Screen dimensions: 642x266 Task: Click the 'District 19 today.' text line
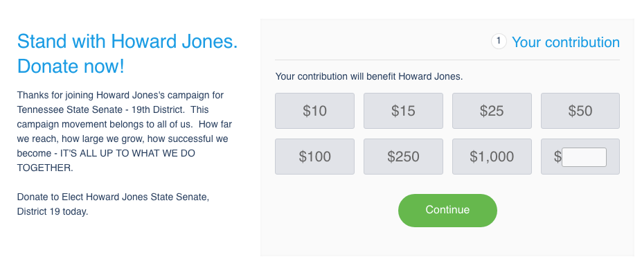click(x=53, y=212)
